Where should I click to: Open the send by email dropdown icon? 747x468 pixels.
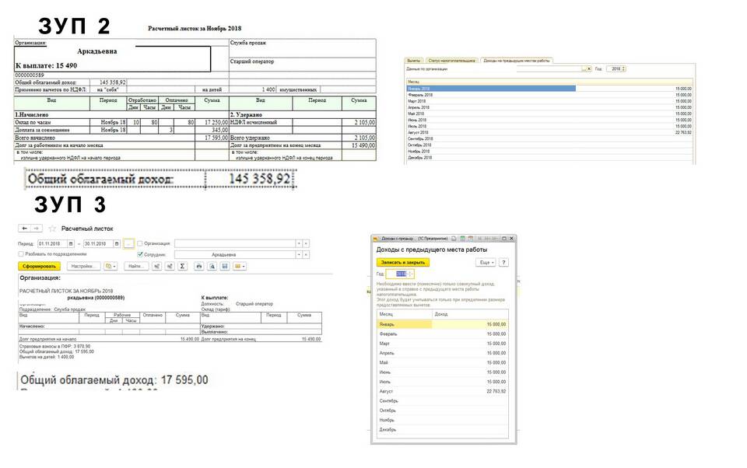(x=240, y=266)
